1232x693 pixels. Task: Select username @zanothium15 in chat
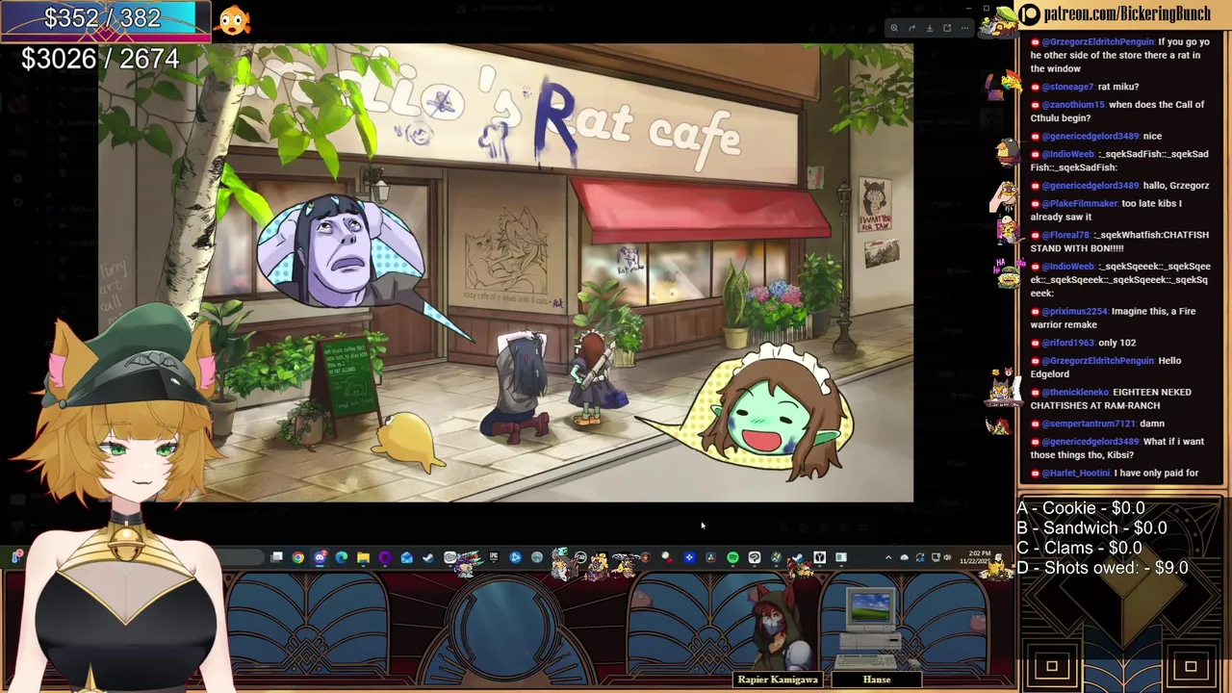pyautogui.click(x=1073, y=105)
